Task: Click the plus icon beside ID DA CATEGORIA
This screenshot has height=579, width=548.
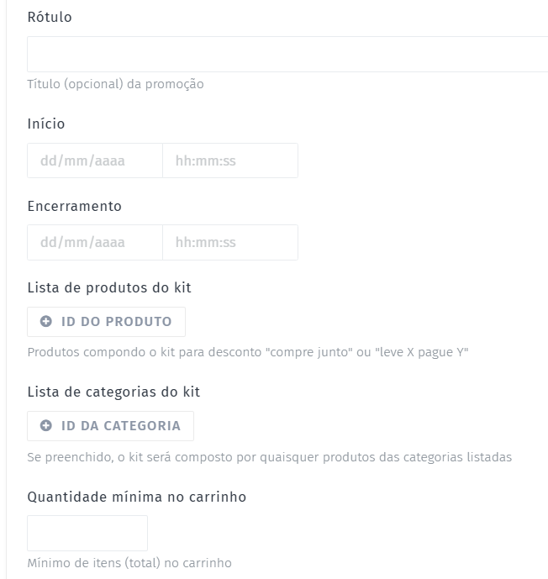Action: (x=46, y=426)
